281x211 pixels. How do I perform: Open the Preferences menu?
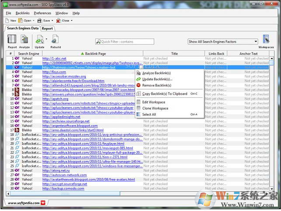42,13
